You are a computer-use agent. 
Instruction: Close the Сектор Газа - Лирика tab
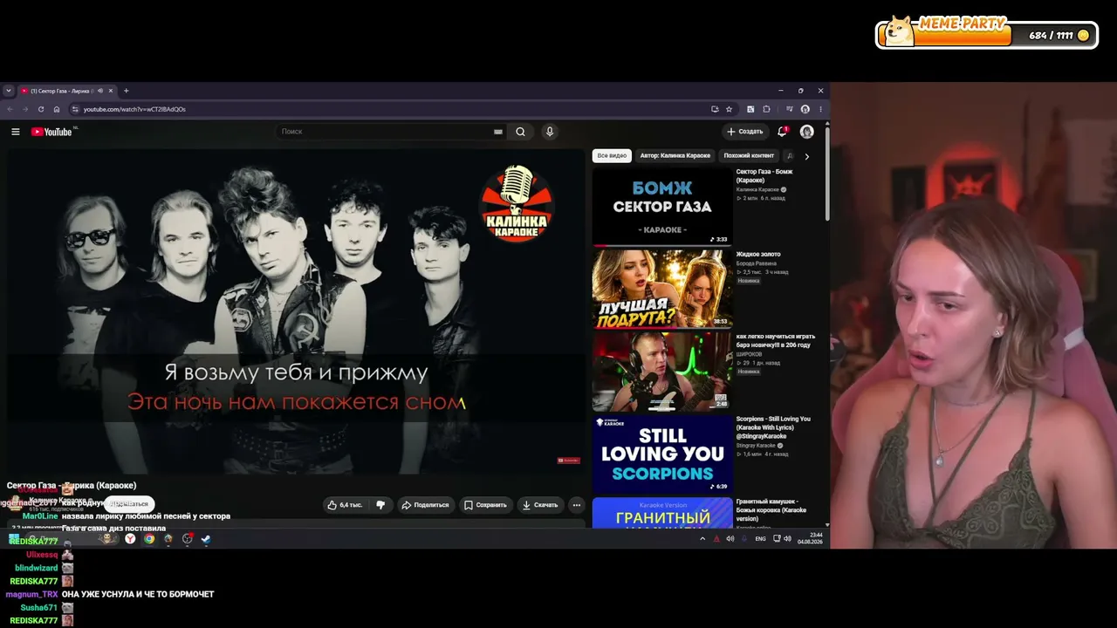[111, 91]
